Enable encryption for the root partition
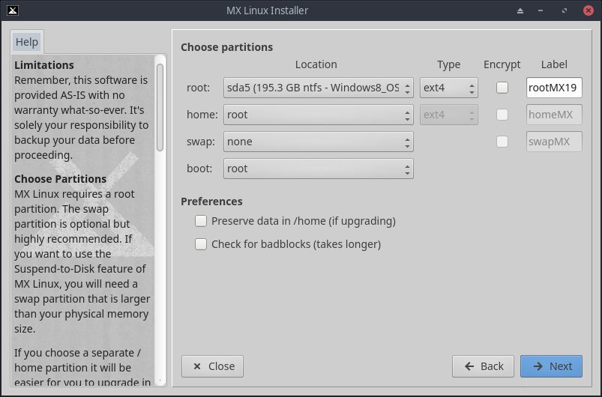This screenshot has height=397, width=602. [502, 88]
